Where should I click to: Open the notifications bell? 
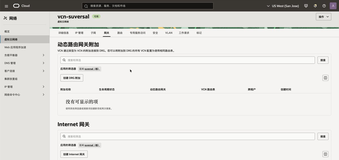click(315, 6)
